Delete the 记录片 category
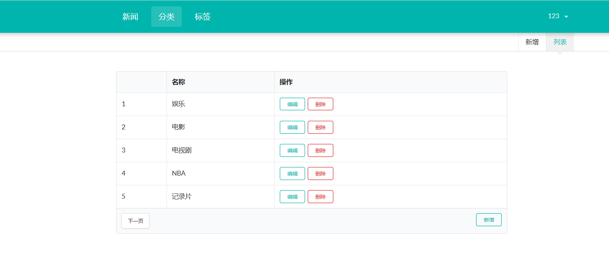The image size is (609, 268). (320, 196)
